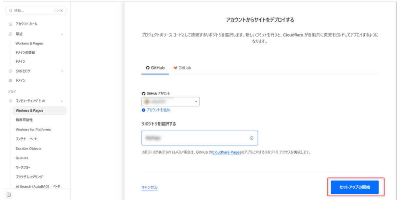Switch to the GitLab tab

(182, 68)
